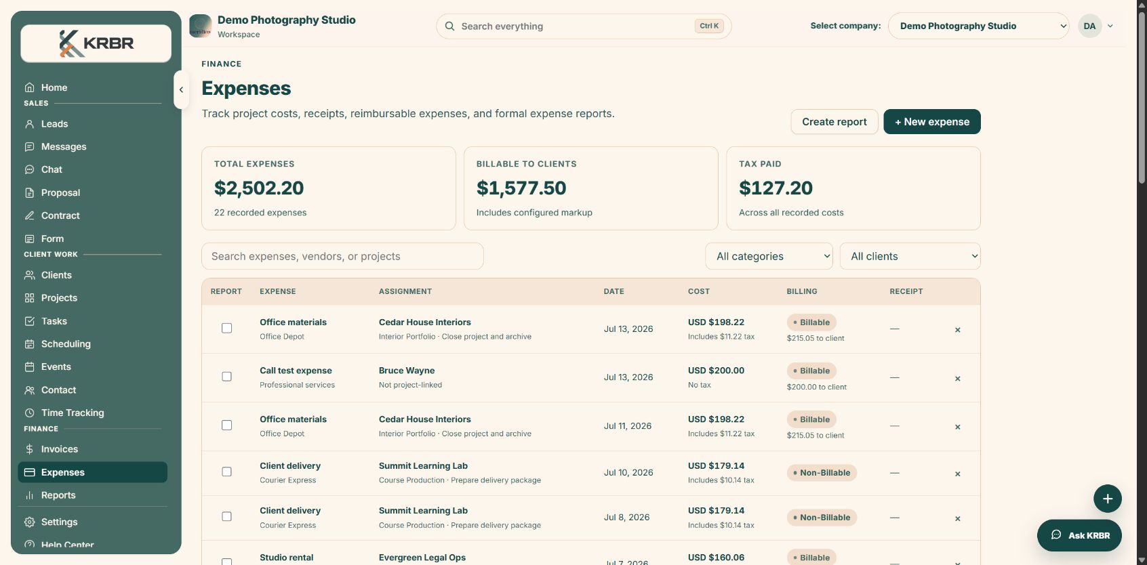Viewport: 1147px width, 565px height.
Task: Click Summit Learning Lab in Jul 8 row
Action: [x=423, y=511]
